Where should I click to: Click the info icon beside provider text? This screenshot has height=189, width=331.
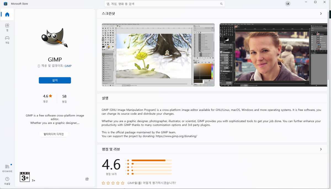click(39, 66)
